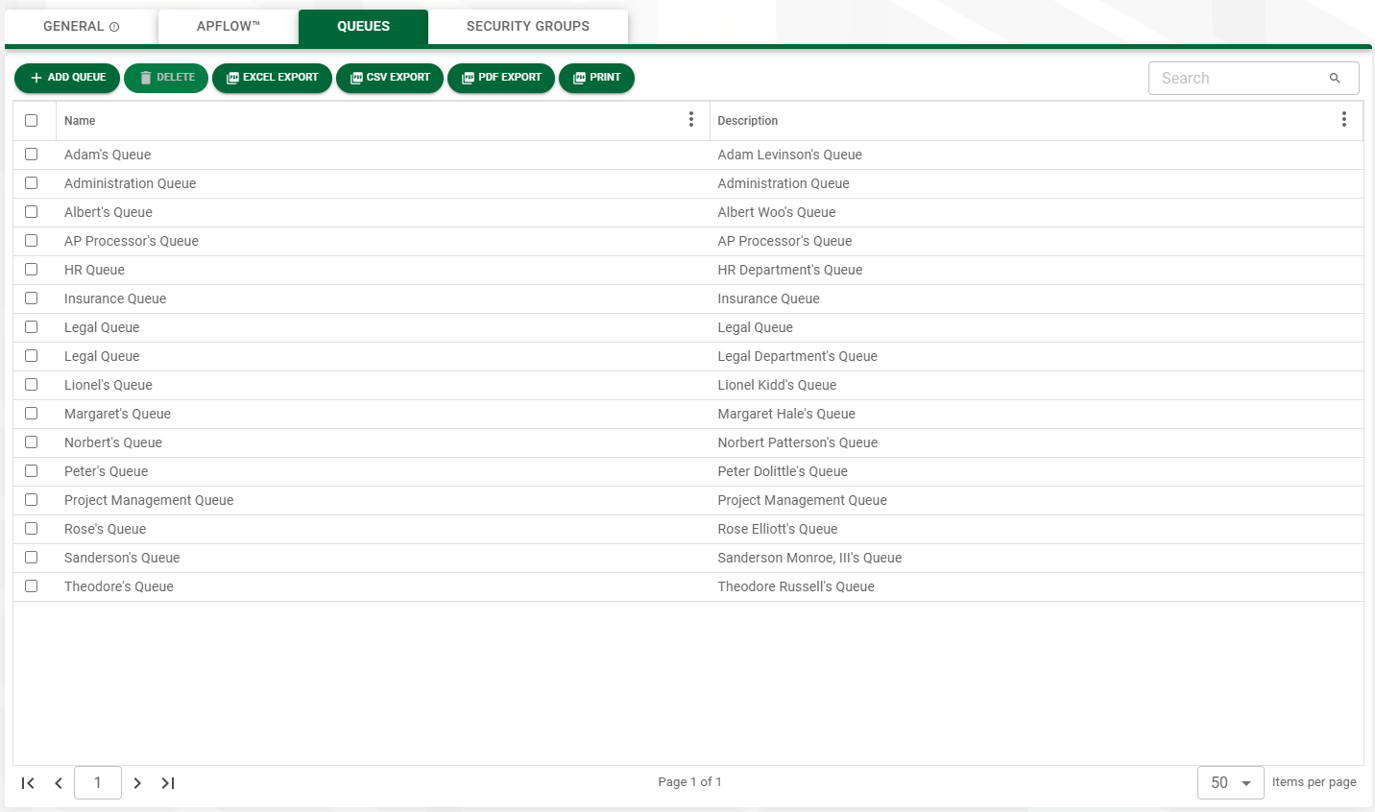Click the info icon on General tab
This screenshot has height=812, width=1375.
pyautogui.click(x=114, y=27)
